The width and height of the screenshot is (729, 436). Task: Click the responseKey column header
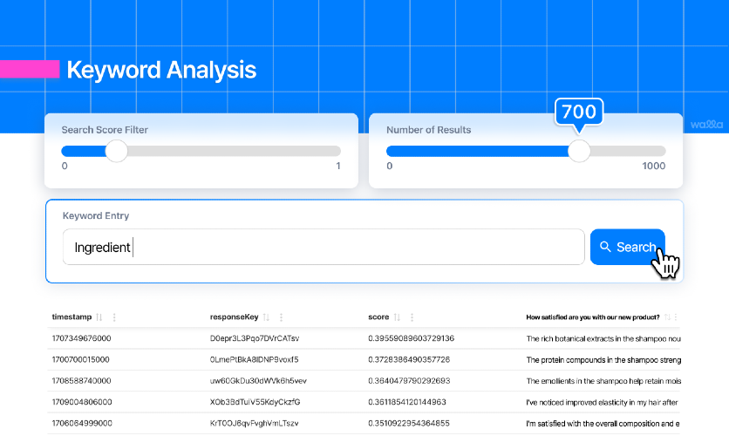point(234,317)
